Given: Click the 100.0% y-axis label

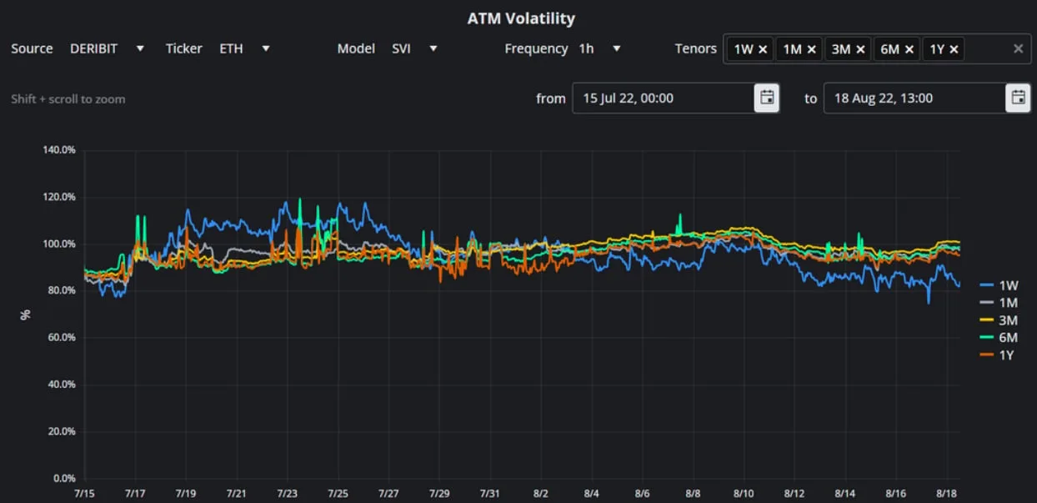Looking at the screenshot, I should (58, 244).
